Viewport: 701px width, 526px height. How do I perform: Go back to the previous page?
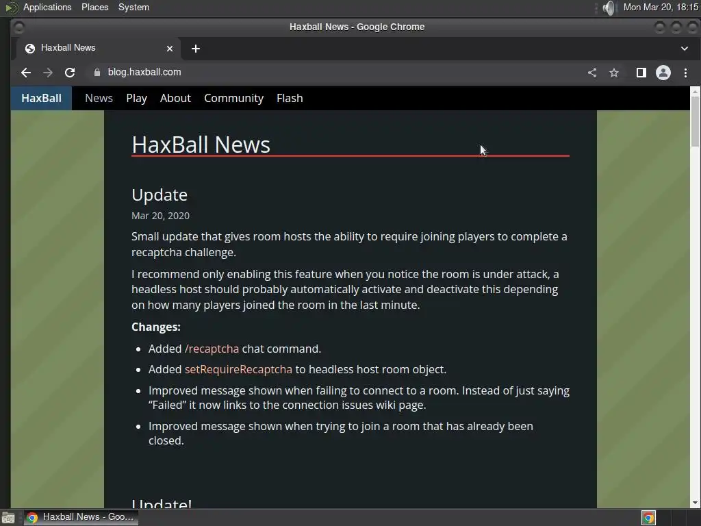coord(26,73)
